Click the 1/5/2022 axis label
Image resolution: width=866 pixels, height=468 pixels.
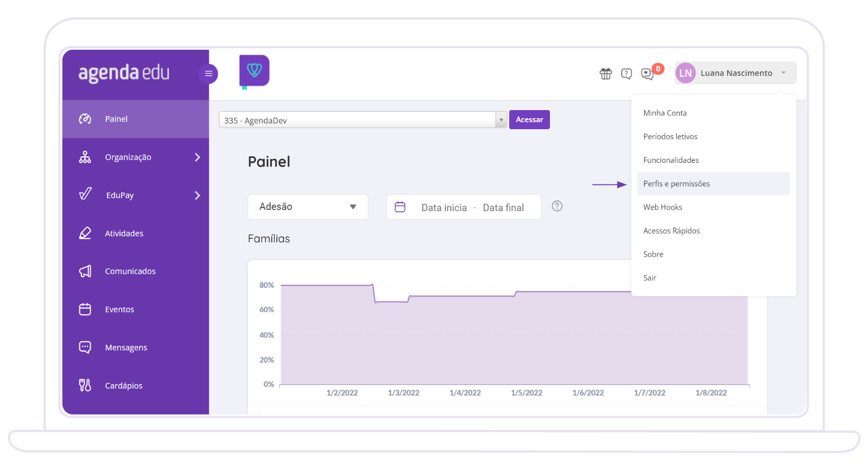tap(527, 393)
